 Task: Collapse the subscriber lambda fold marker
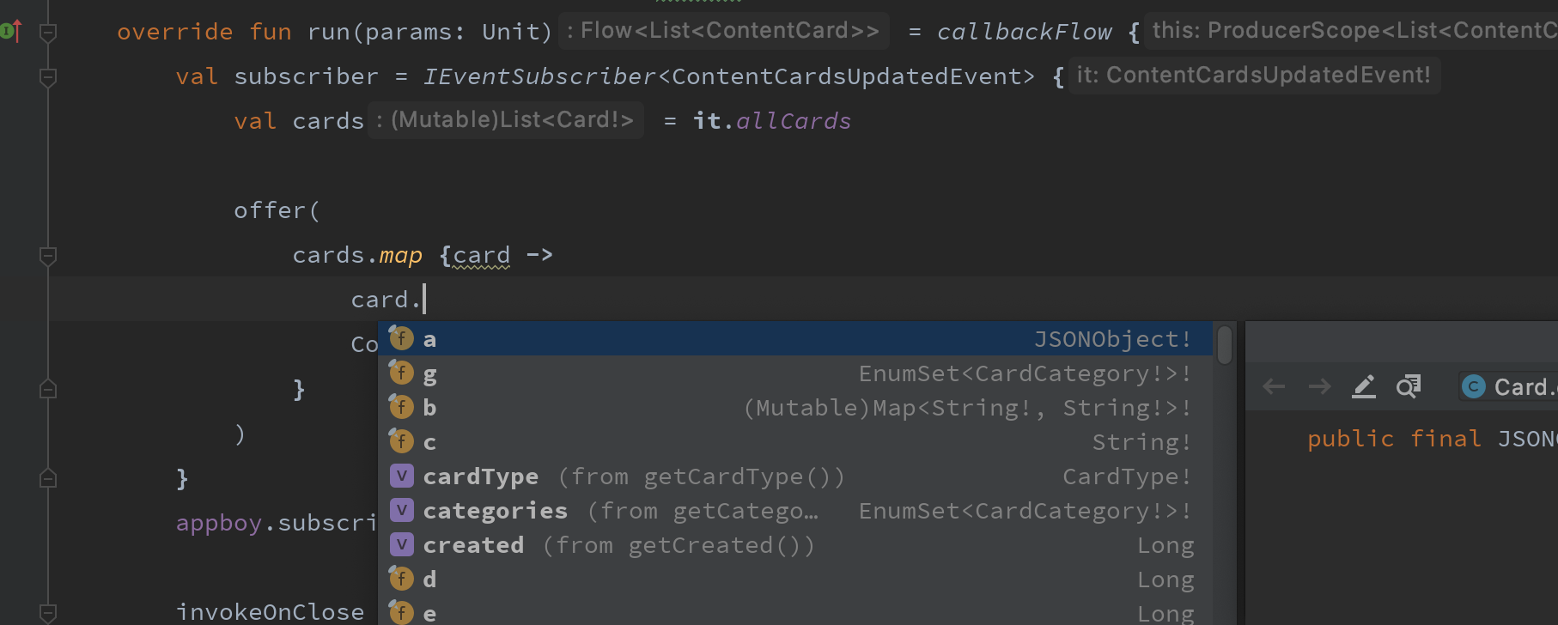[47, 77]
